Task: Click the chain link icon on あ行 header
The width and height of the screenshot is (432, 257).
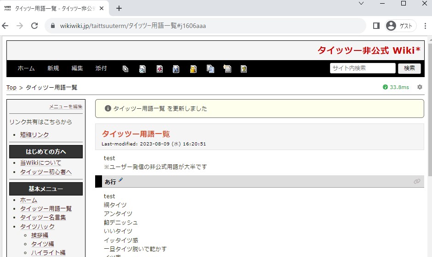Action: tap(417, 182)
